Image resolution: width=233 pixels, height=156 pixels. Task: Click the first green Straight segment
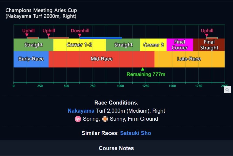[34, 45]
